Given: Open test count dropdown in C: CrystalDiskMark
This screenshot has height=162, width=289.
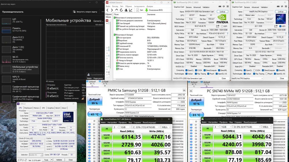Looking at the screenshot, I should coord(116,127).
